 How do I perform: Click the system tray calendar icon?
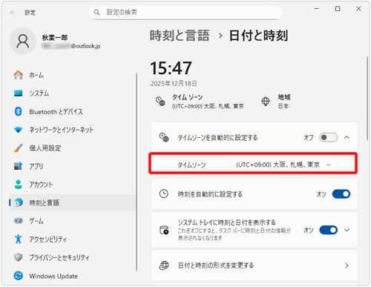pyautogui.click(x=164, y=230)
